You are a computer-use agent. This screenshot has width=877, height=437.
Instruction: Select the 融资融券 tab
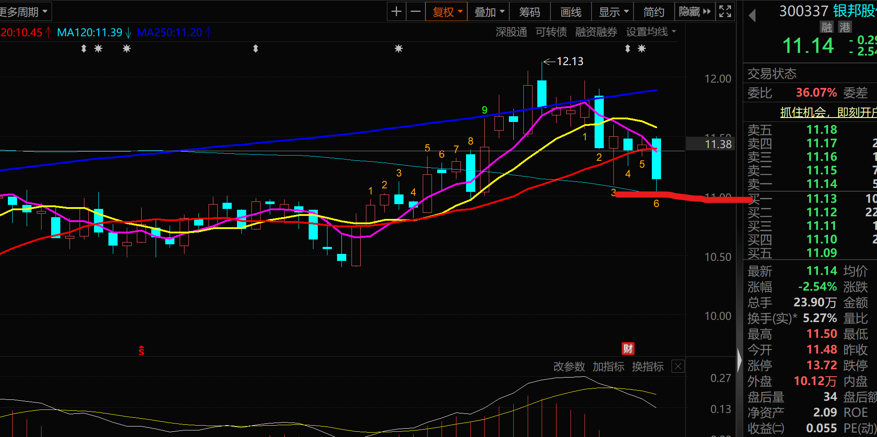pyautogui.click(x=596, y=32)
